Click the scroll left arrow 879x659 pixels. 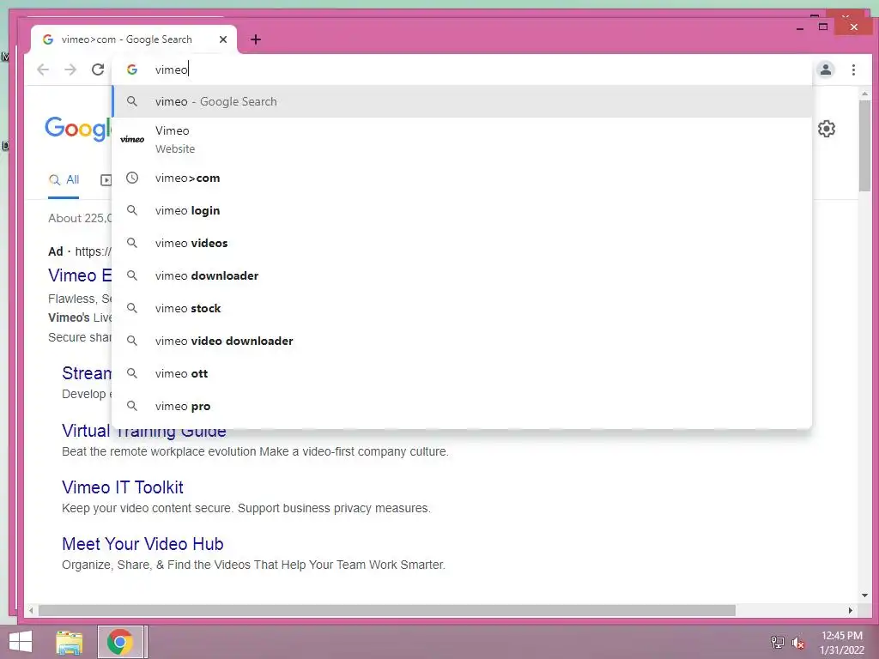(x=32, y=610)
